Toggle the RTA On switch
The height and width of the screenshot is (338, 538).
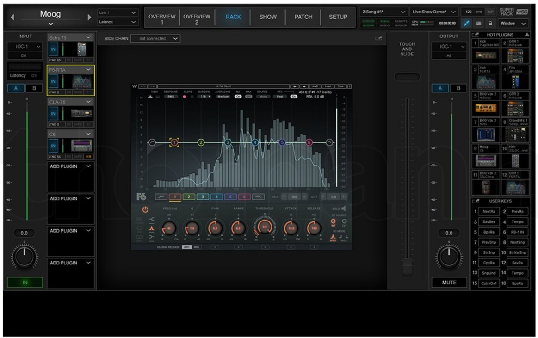point(294,97)
